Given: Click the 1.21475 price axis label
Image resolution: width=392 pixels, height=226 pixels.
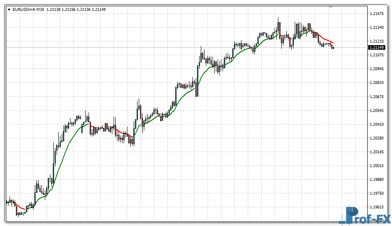Looking at the screenshot, I should click(x=377, y=14).
